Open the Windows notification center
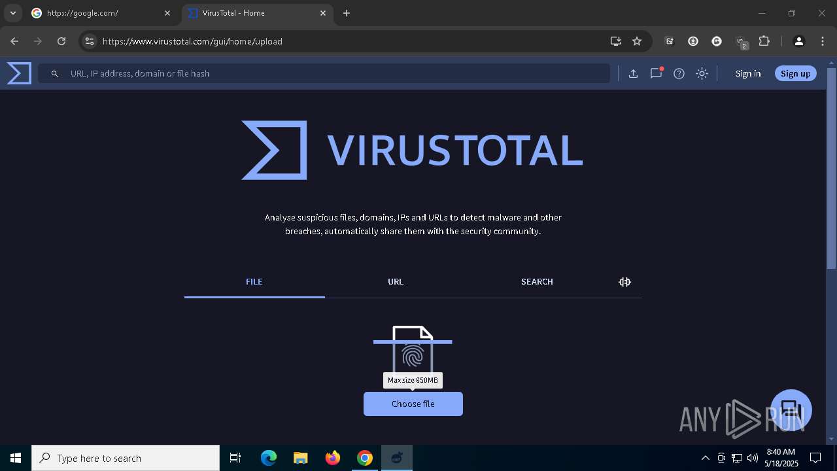 pyautogui.click(x=815, y=458)
